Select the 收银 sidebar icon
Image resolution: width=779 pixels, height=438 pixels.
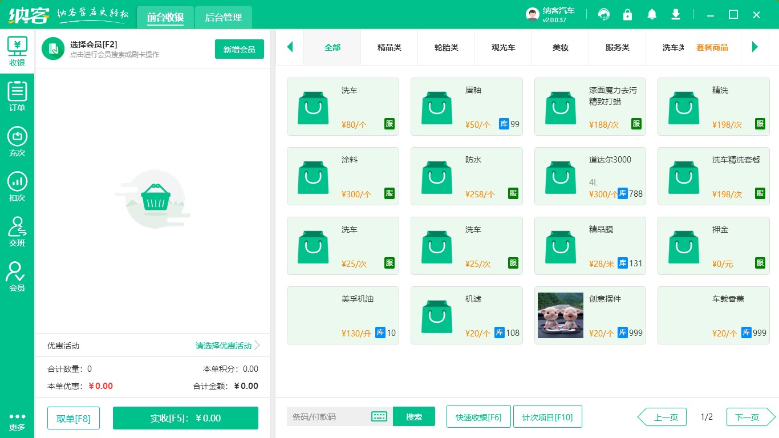coord(17,49)
